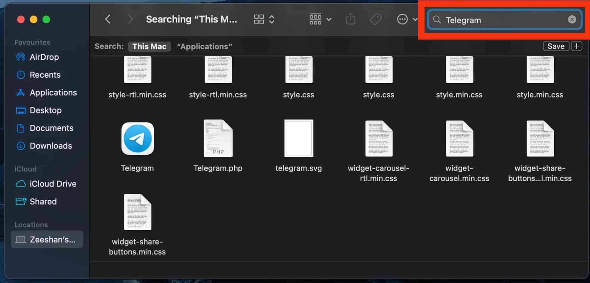Open Applications in the sidebar
Viewport: 590px width, 283px height.
[x=47, y=93]
